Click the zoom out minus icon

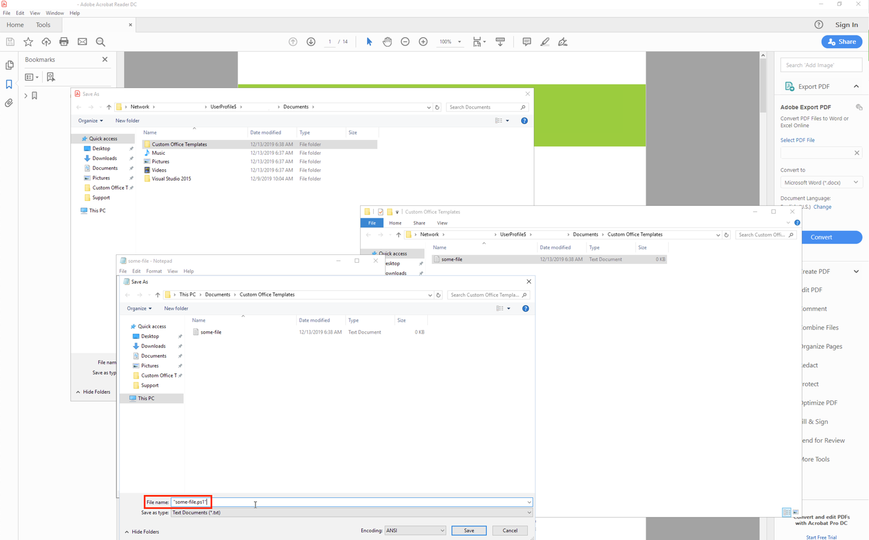click(x=405, y=41)
